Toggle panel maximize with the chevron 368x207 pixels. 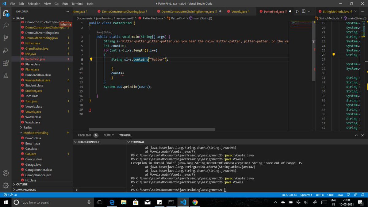pos(357,135)
